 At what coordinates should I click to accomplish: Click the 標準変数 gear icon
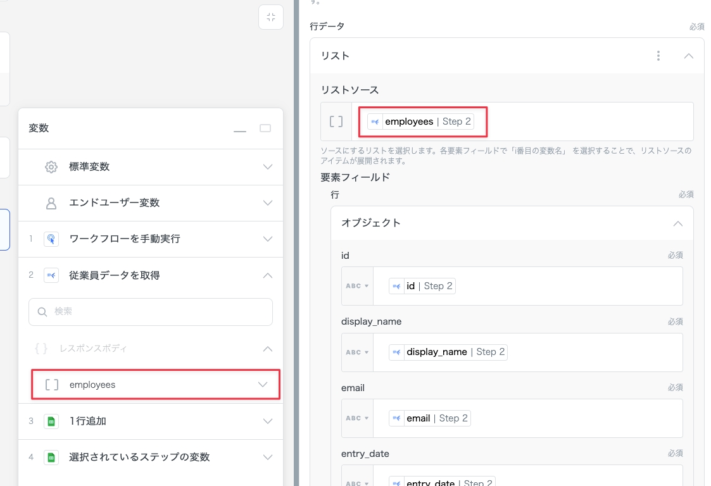pos(51,167)
